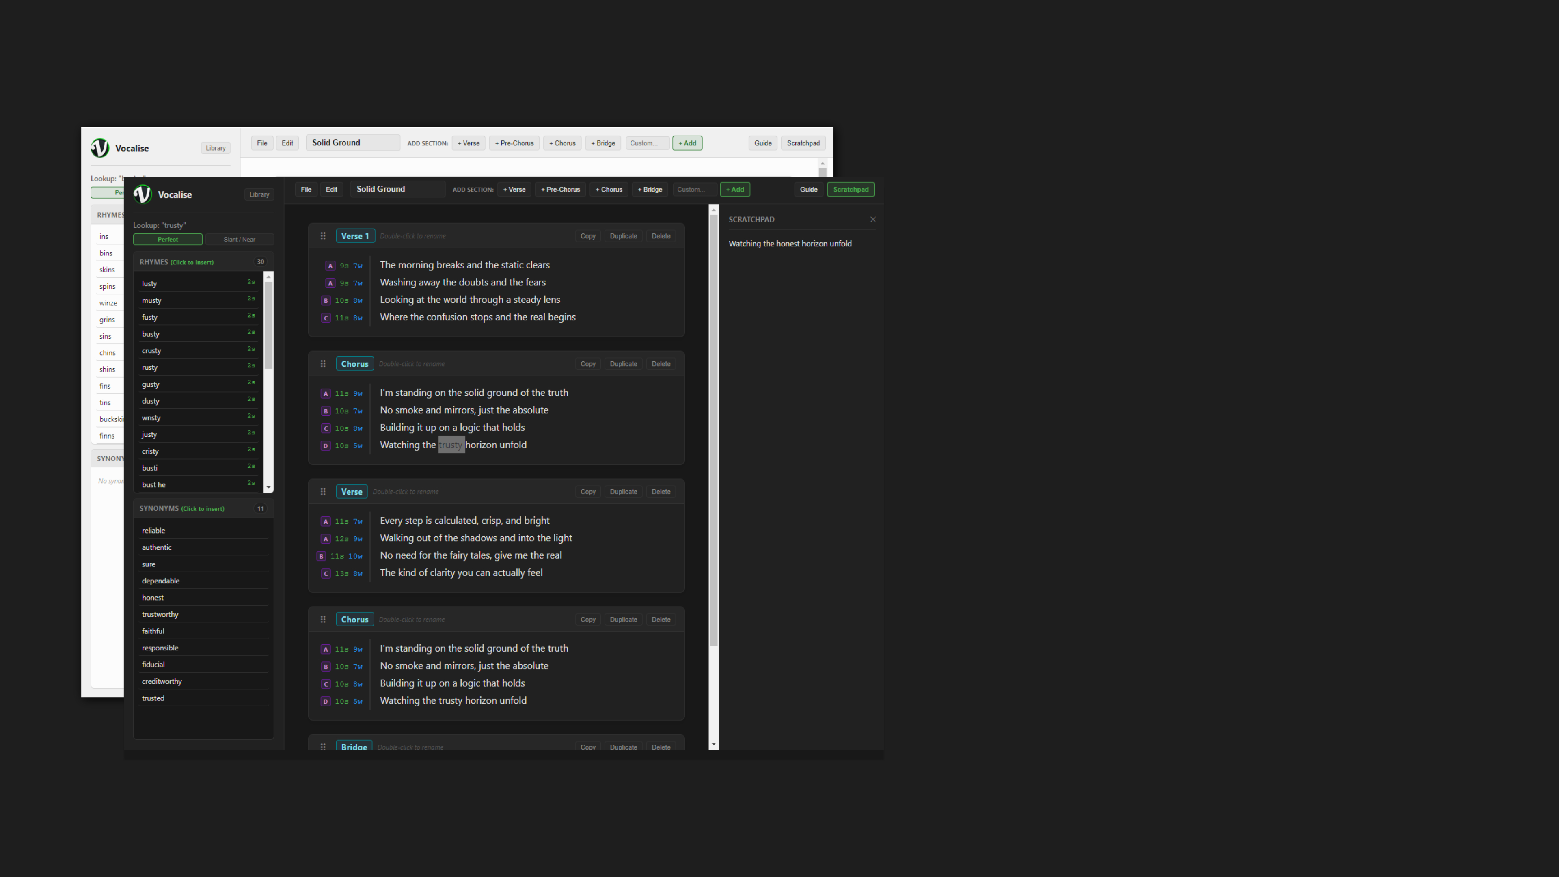This screenshot has height=877, width=1559.
Task: Click the rhymes list scrollbar thumb
Action: point(269,325)
